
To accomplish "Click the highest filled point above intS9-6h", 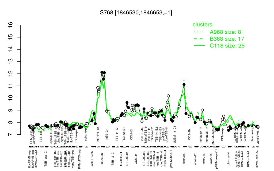I will [102, 72].
